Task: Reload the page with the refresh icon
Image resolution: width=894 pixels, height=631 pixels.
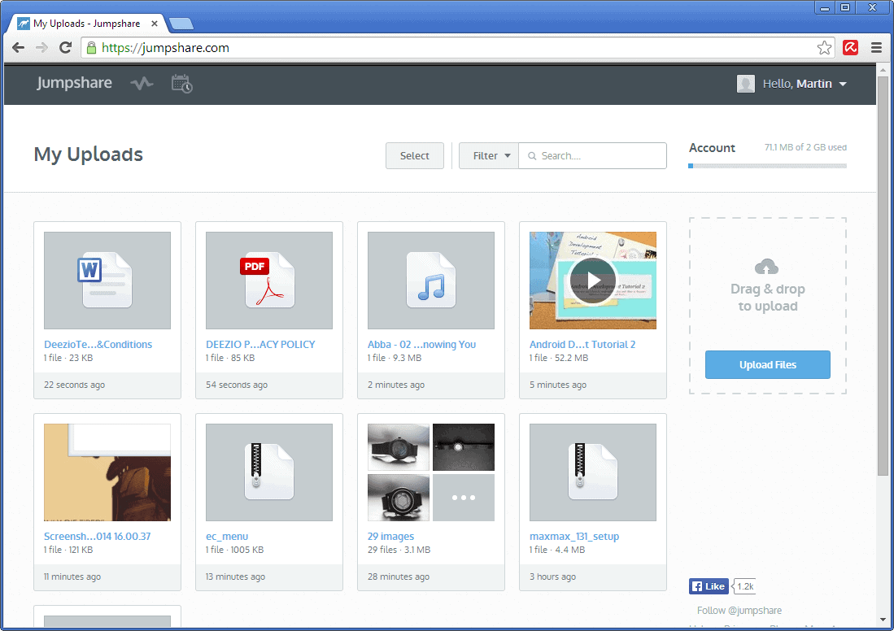Action: click(x=66, y=48)
